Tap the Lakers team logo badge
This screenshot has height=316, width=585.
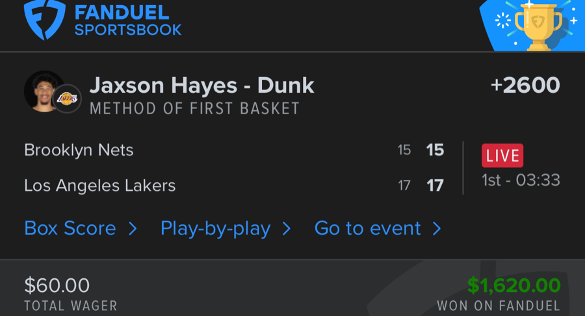click(66, 99)
